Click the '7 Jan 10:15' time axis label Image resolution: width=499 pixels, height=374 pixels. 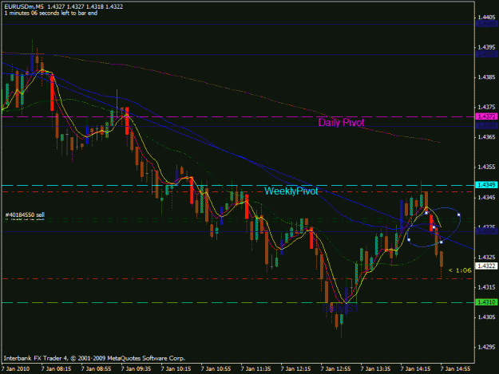[176, 369]
